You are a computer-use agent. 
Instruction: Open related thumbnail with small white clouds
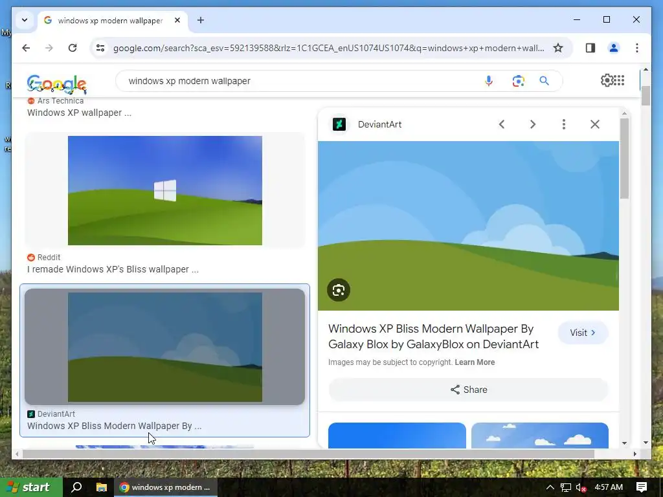point(540,436)
